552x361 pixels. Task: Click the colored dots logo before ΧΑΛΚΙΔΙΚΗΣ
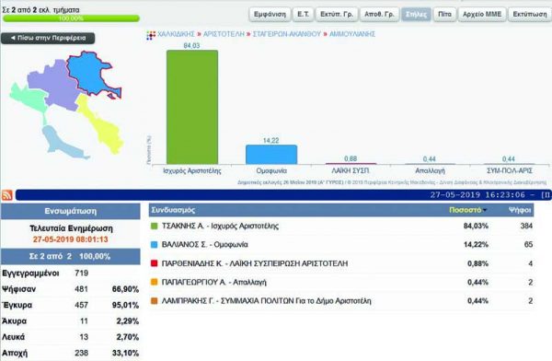[x=151, y=35]
